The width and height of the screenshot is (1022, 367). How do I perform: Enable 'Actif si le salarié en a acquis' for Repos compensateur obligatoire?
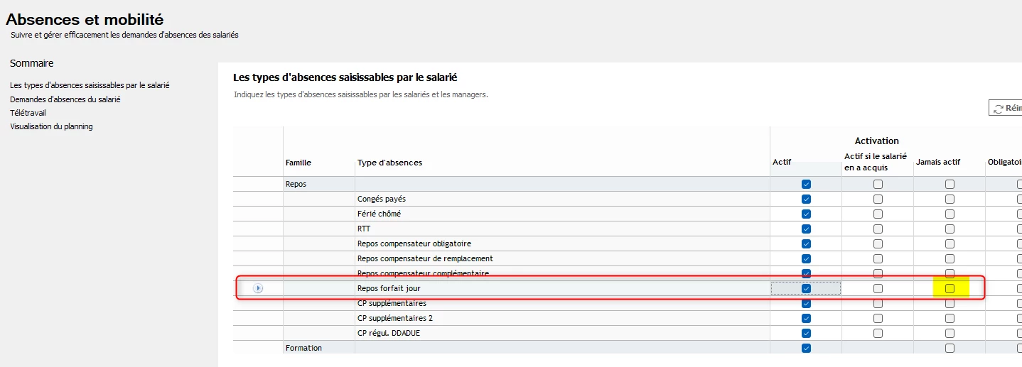click(878, 243)
